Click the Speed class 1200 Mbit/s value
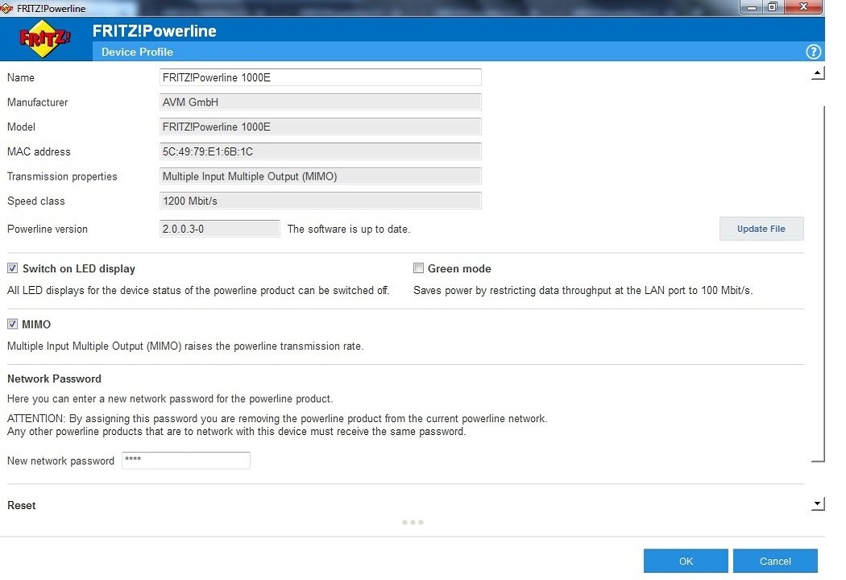The image size is (846, 580). point(321,201)
